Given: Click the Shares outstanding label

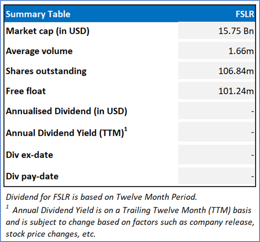Looking at the screenshot, I should 46,71.
